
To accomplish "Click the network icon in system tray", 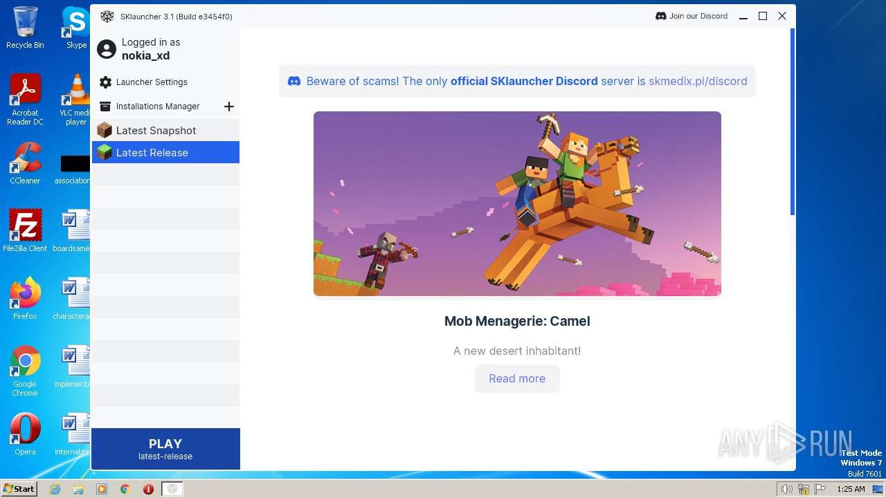I will 803,489.
